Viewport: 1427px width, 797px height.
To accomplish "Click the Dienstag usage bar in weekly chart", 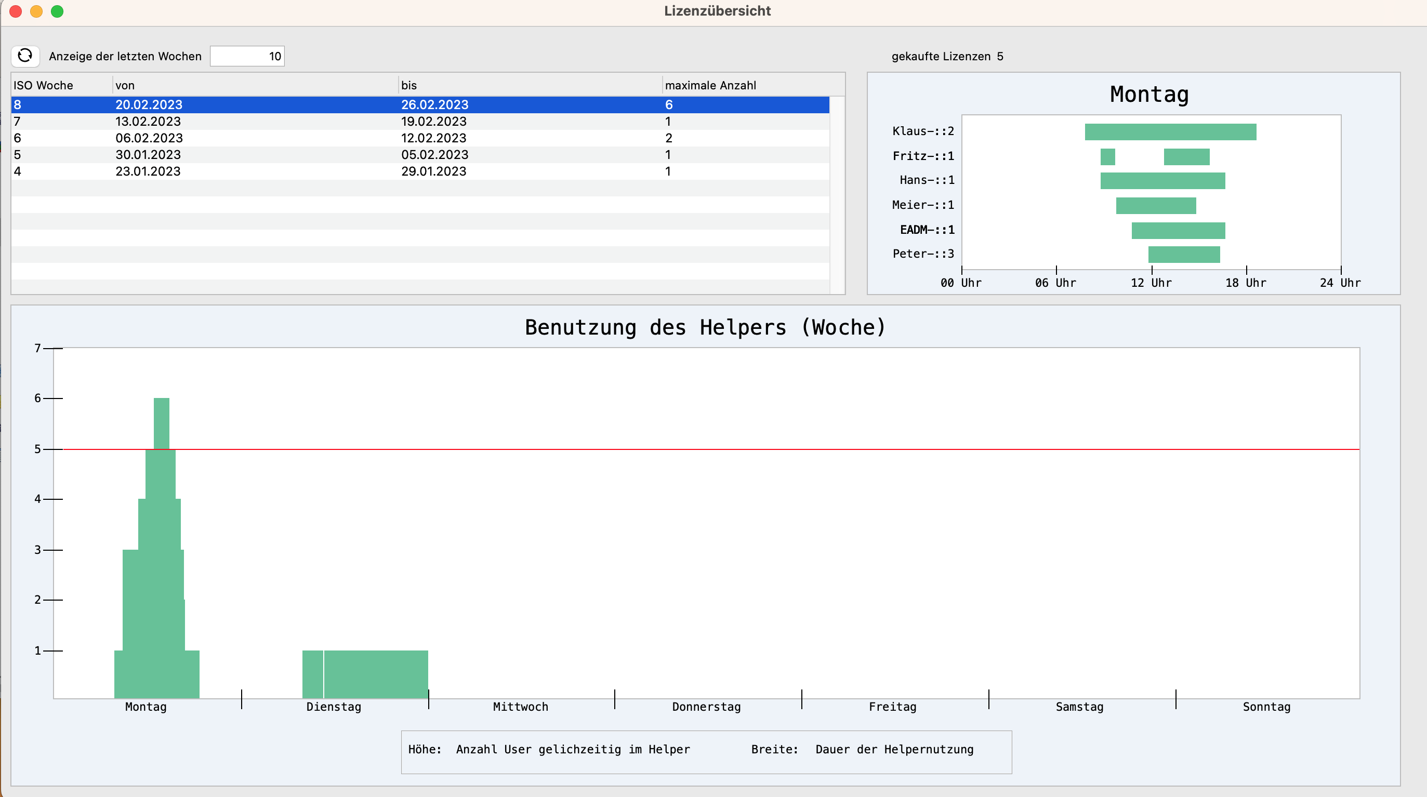I will (376, 673).
